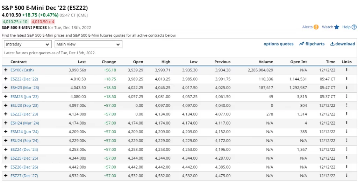The height and width of the screenshot is (190, 358).
Task: Open the Intraday timeframe dropdown
Action: (28, 44)
